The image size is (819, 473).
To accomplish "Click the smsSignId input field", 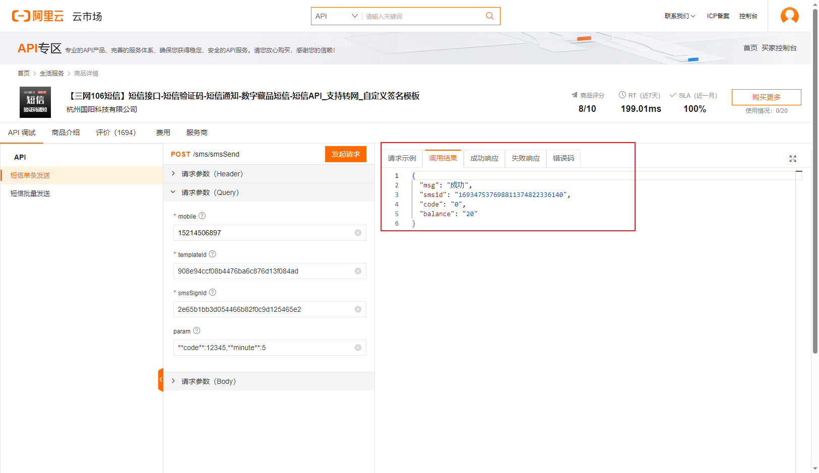I will (270, 309).
